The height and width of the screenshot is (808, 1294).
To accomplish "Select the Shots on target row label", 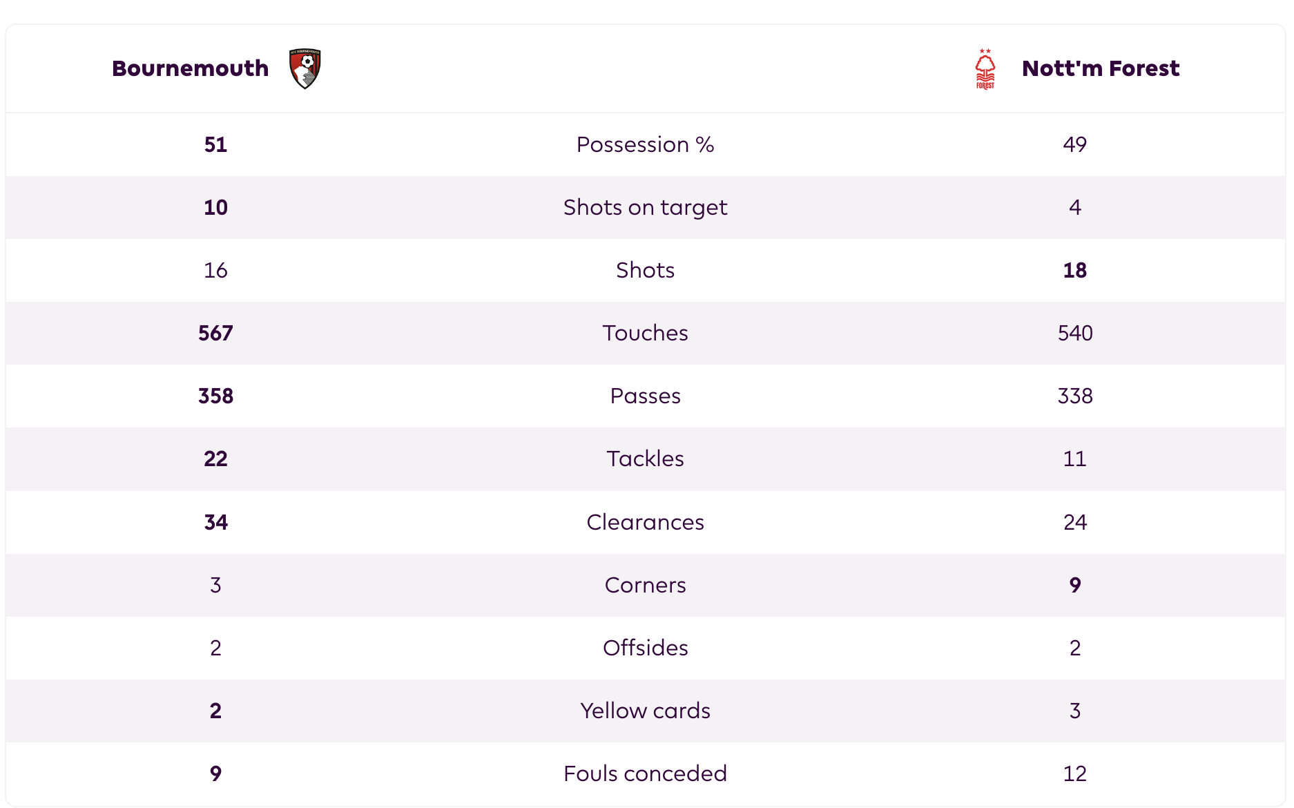I will click(x=645, y=207).
